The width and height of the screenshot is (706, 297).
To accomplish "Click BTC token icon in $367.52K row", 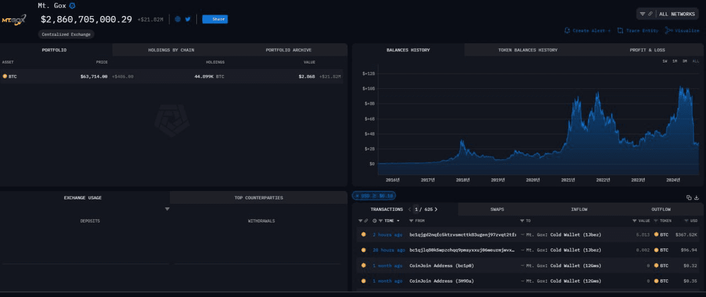I will tap(656, 235).
